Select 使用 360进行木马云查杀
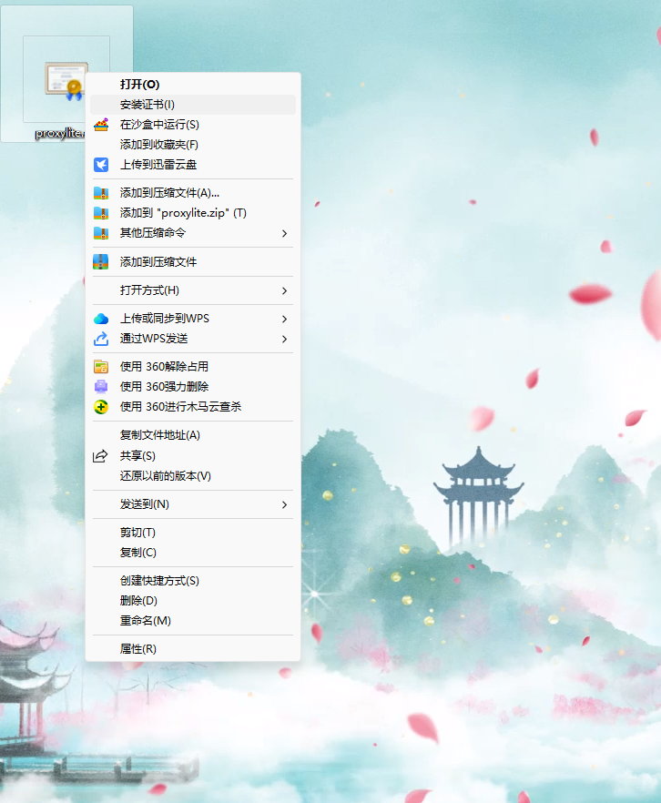 tap(192, 407)
